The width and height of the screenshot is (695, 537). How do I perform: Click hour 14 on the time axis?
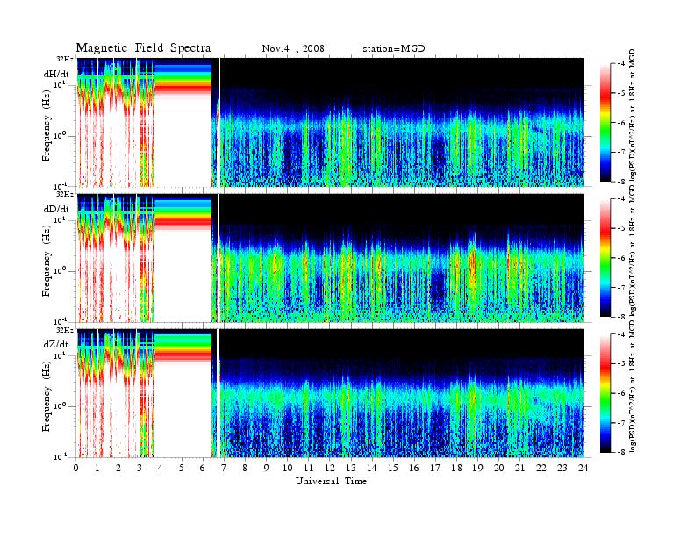[x=372, y=468]
